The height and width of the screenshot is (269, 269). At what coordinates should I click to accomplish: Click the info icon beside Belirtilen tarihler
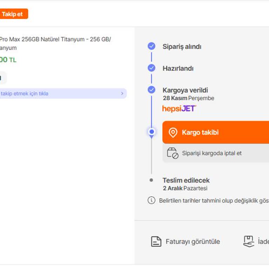151,201
